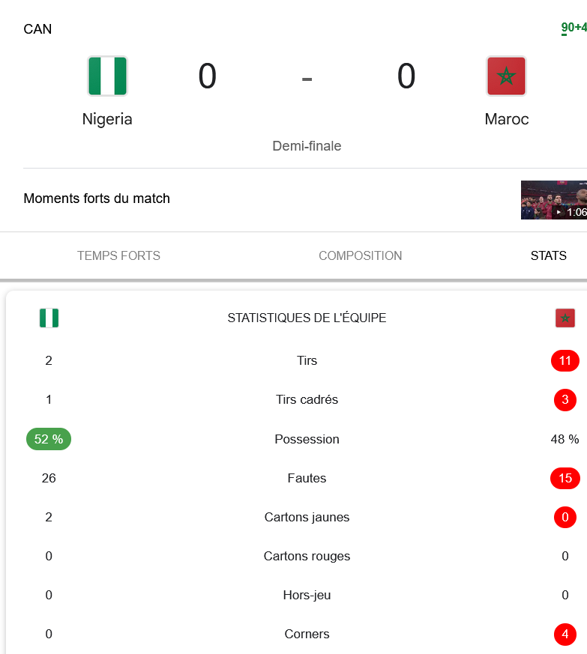Click the red 15 fouls badge
This screenshot has height=654, width=587.
tap(565, 478)
